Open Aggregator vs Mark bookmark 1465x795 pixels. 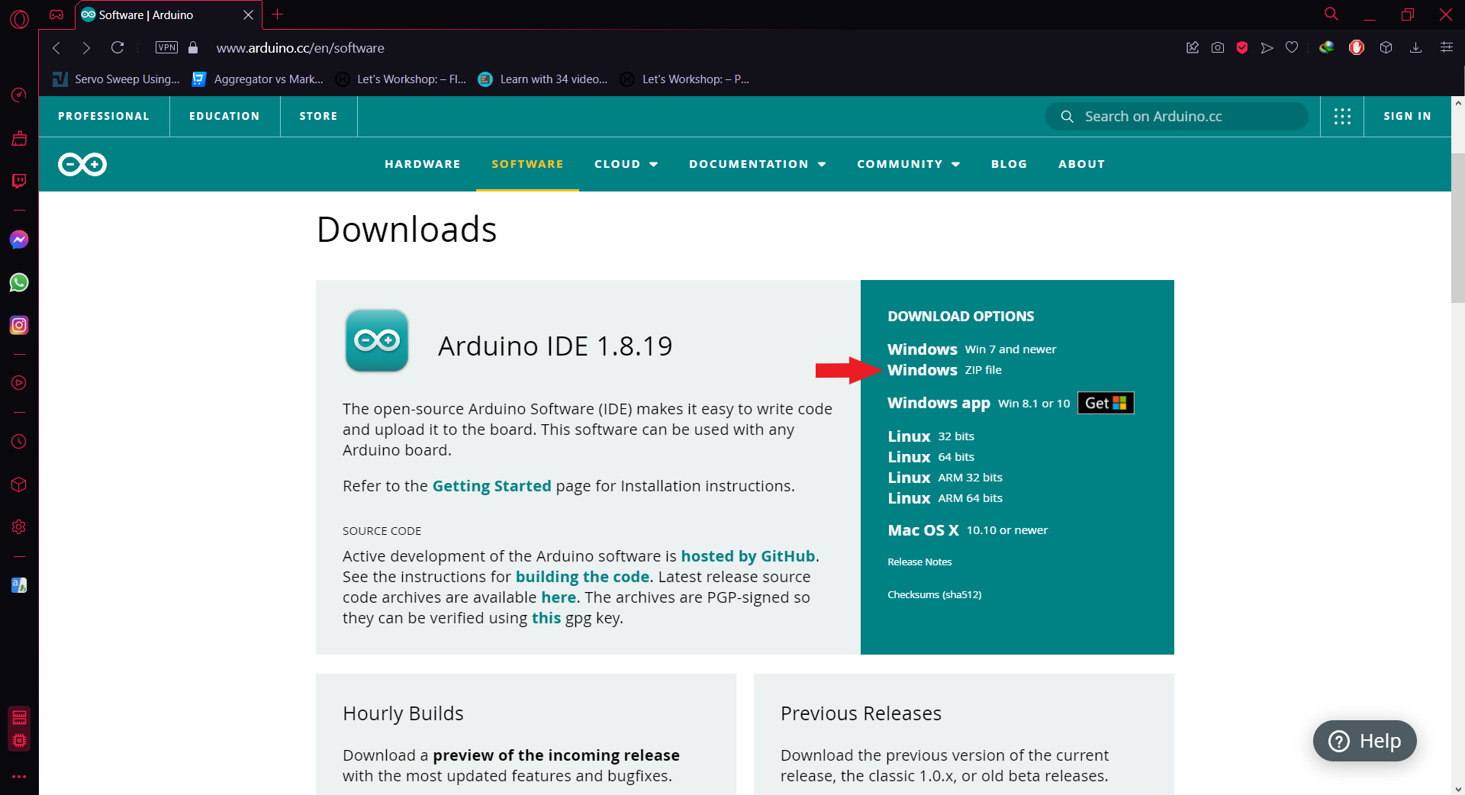257,79
